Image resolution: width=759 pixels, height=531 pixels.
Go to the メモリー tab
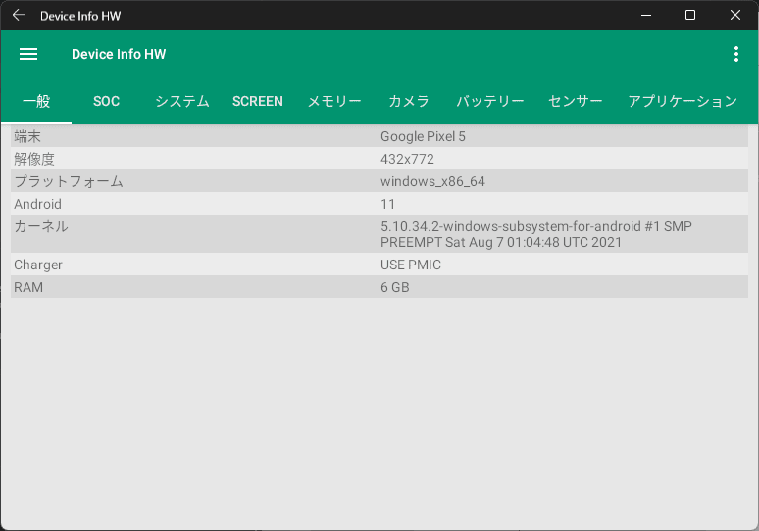334,101
